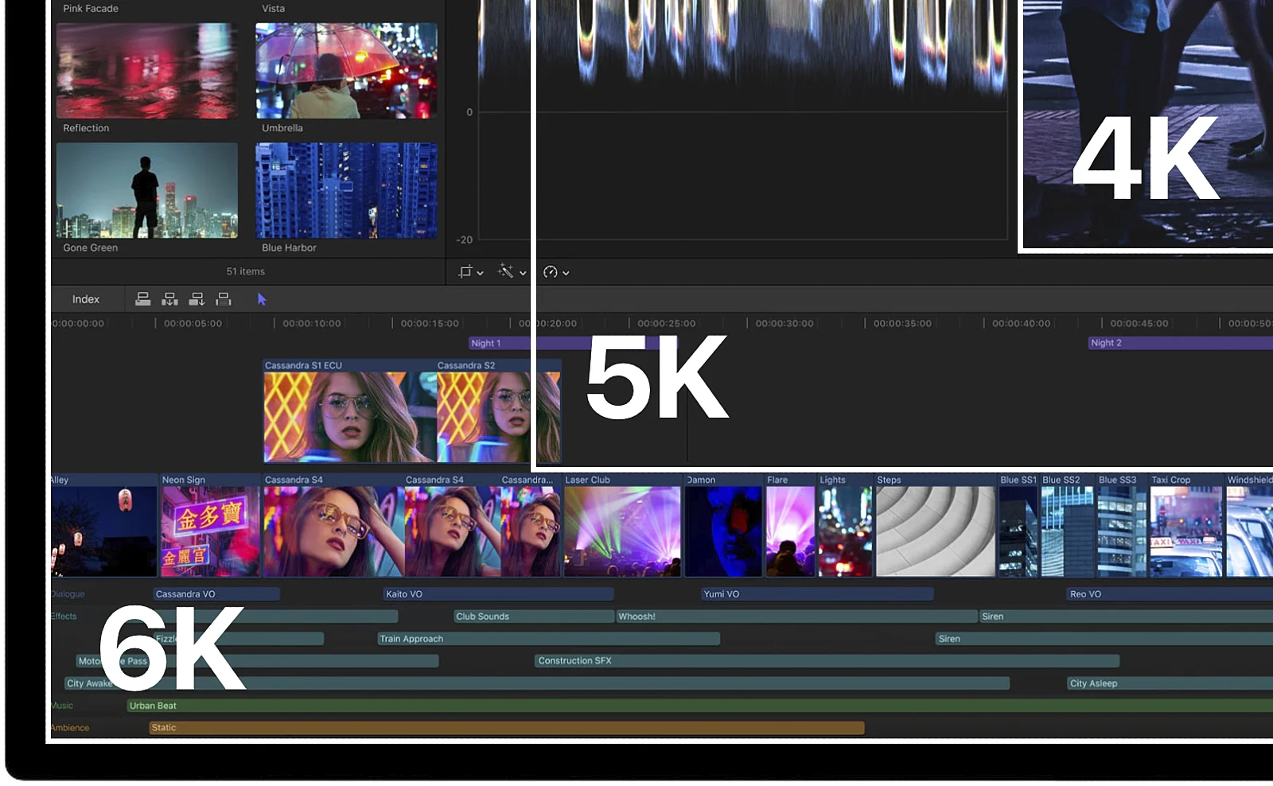Viewport: 1273px width, 786px height.
Task: Select the Kaito VO audio clip
Action: click(x=498, y=594)
